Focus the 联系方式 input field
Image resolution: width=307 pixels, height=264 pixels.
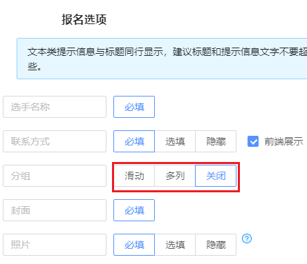(55, 141)
